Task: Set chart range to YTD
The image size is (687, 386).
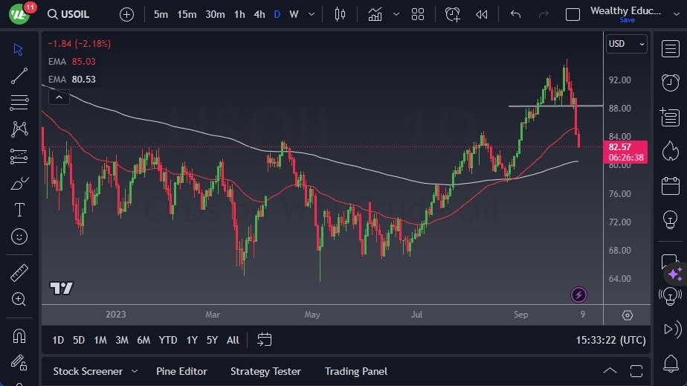Action: 168,340
